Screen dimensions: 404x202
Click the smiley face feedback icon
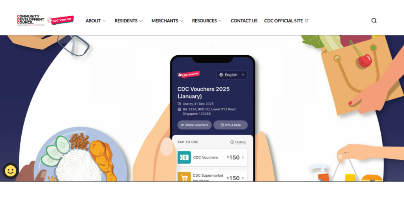[11, 171]
